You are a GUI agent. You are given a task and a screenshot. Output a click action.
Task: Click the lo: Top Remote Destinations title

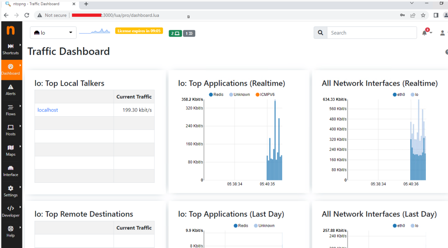tap(84, 214)
